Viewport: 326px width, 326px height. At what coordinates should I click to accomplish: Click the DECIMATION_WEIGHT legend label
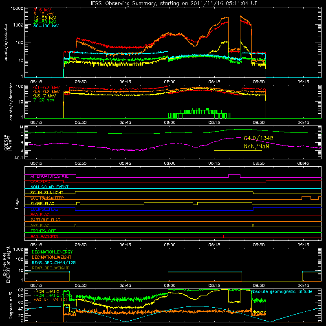pos(52,257)
